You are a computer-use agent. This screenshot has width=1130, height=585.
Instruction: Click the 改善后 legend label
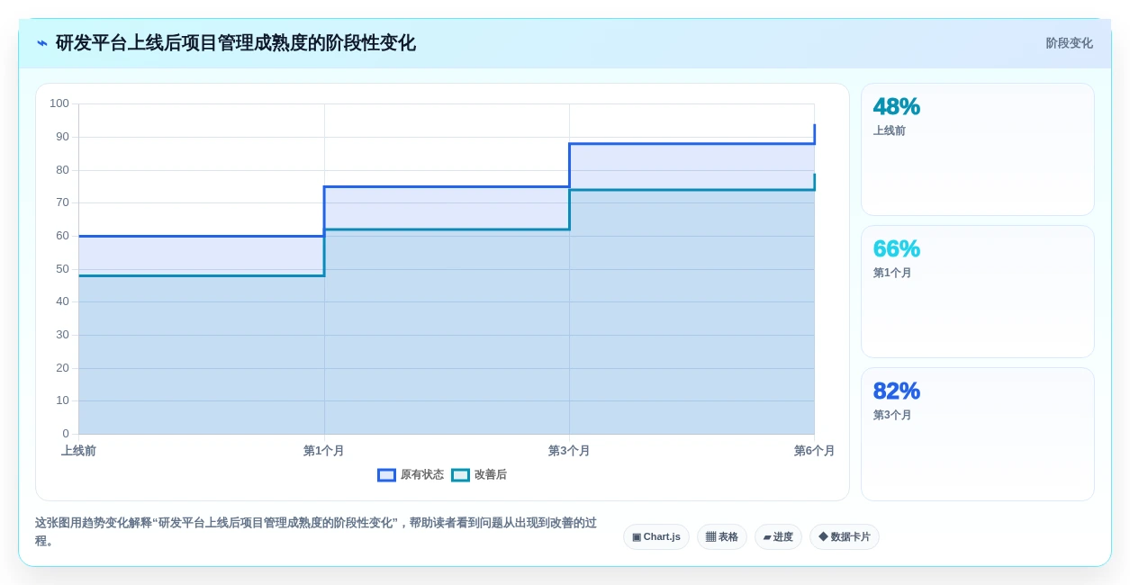pyautogui.click(x=491, y=475)
